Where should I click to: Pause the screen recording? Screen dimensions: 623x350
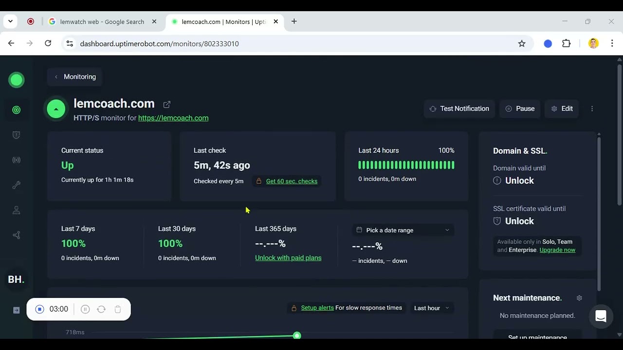tap(85, 309)
